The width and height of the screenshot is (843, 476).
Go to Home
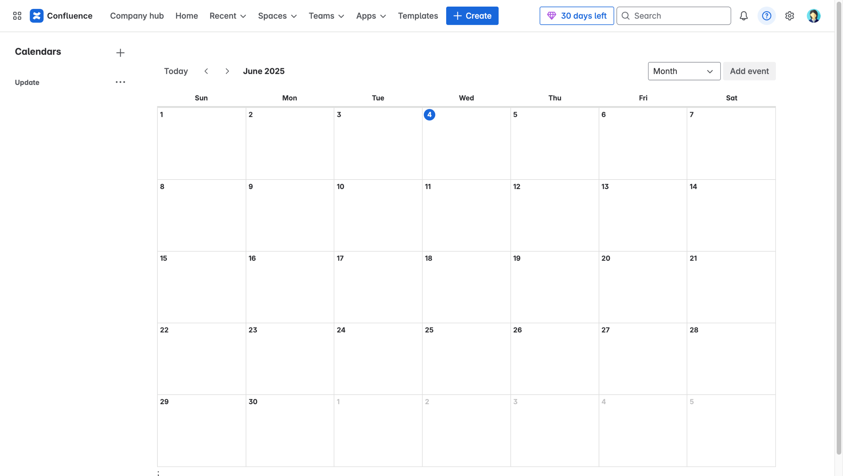187,16
